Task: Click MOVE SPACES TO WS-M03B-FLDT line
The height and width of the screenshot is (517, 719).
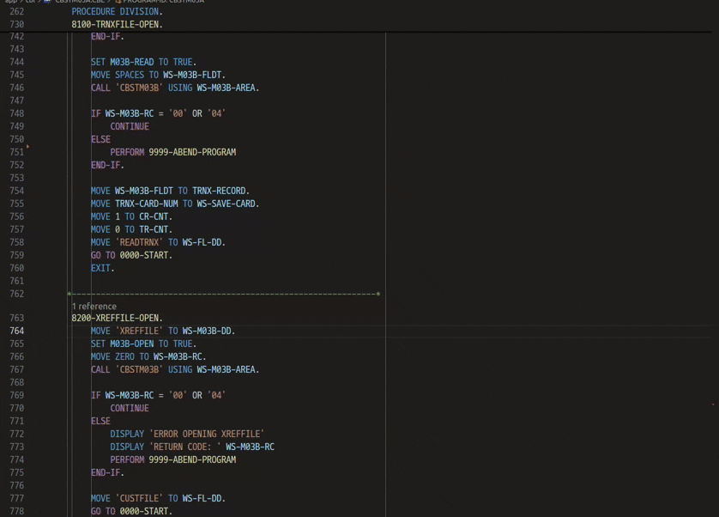Action: click(x=158, y=75)
